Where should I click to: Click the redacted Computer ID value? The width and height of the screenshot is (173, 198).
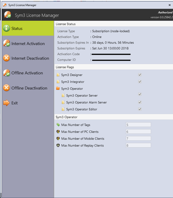point(111,60)
